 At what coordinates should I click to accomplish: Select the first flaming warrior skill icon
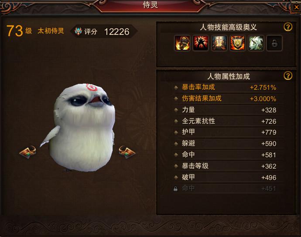coord(182,43)
